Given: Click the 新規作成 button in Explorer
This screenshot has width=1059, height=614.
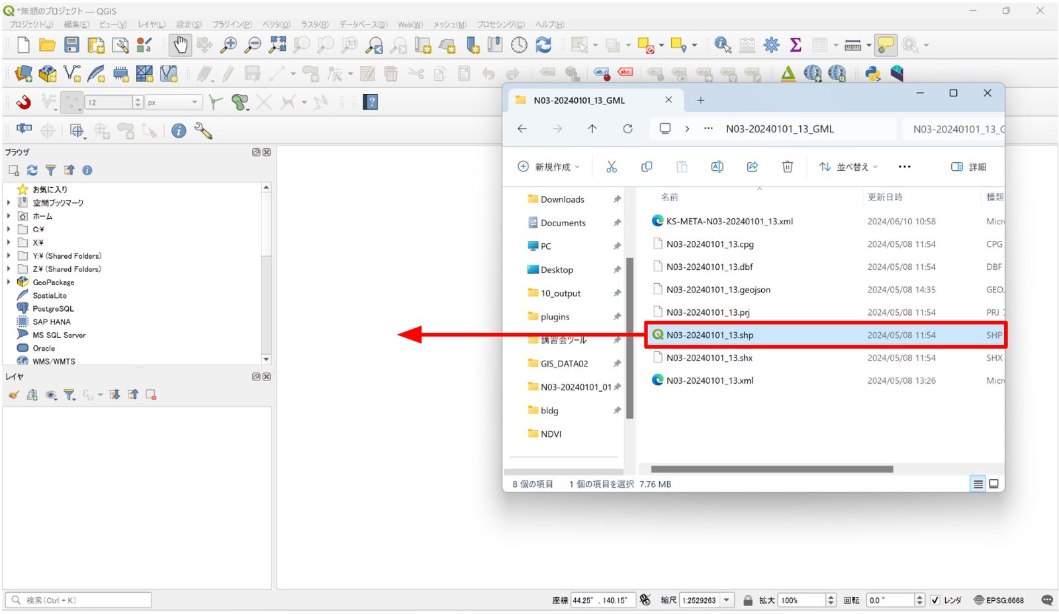Looking at the screenshot, I should click(549, 167).
